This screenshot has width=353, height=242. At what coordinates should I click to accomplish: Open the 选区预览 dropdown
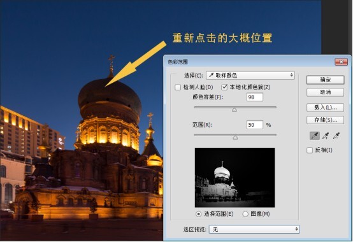254,229
